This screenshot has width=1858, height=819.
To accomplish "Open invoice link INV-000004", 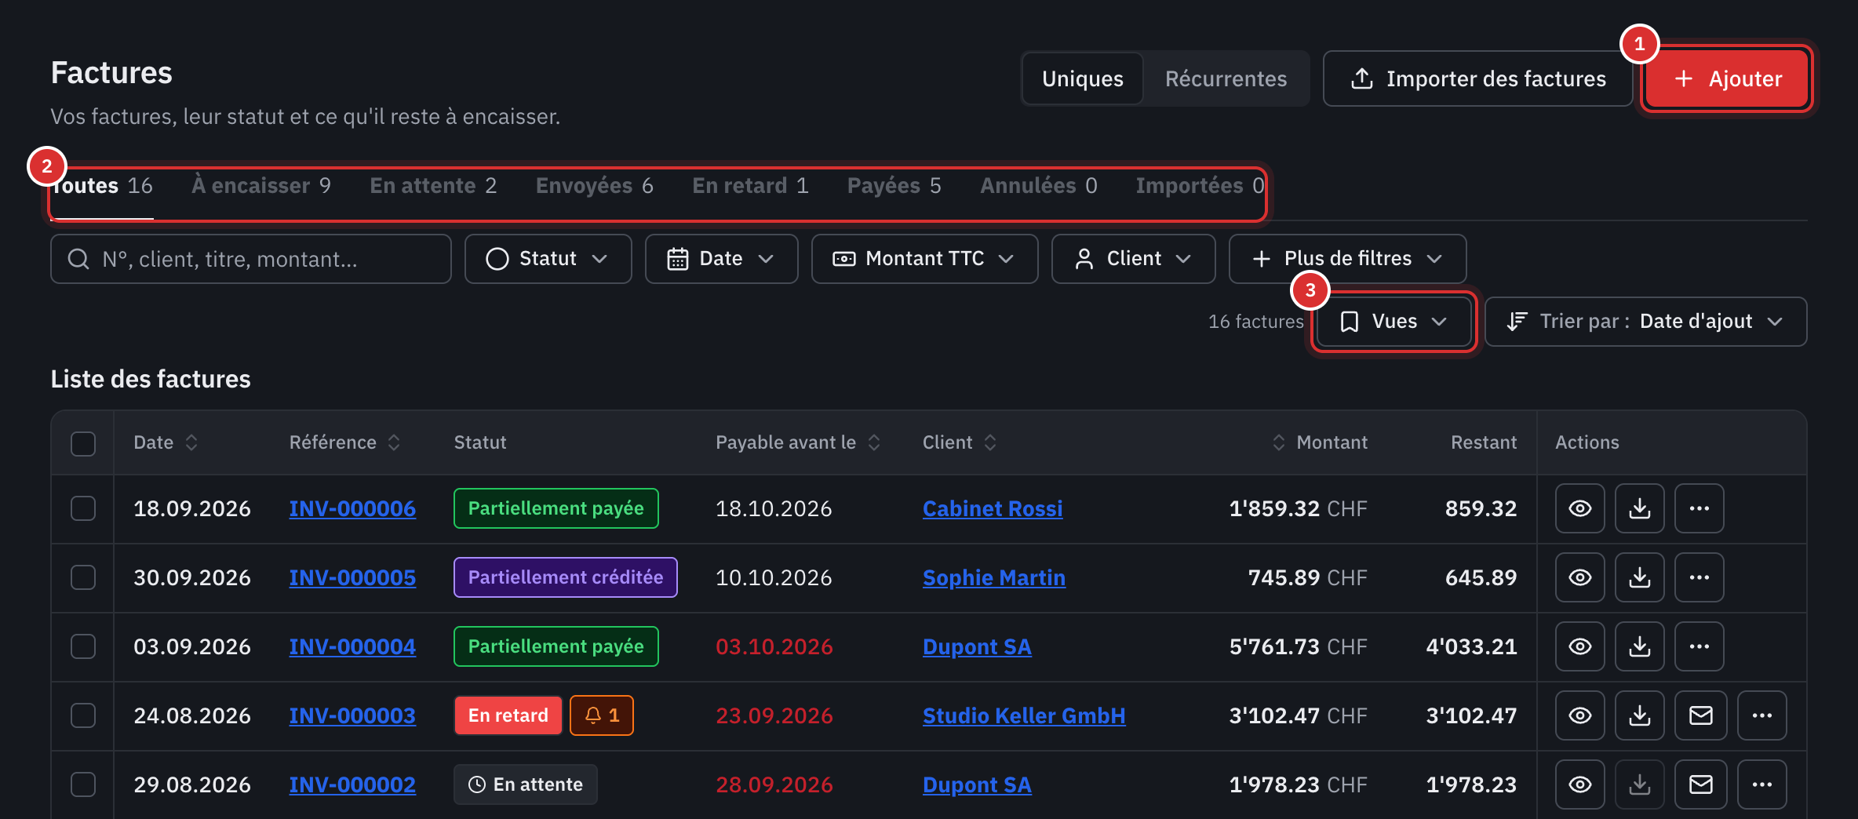I will [x=352, y=646].
